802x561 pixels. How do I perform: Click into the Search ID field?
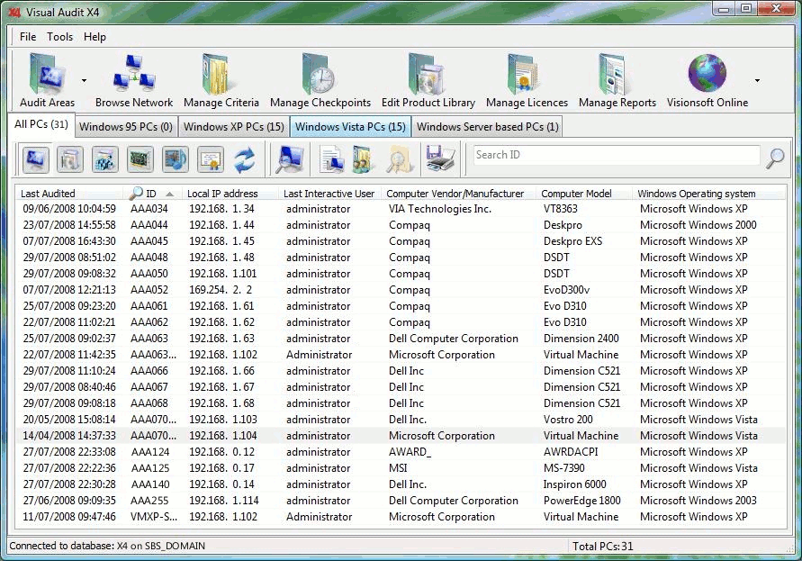click(616, 155)
